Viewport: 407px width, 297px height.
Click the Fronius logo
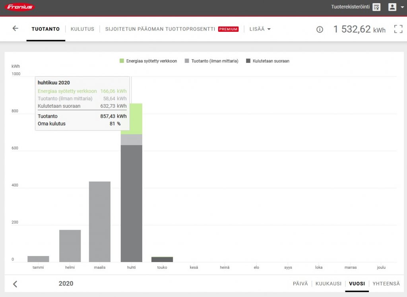pos(20,7)
